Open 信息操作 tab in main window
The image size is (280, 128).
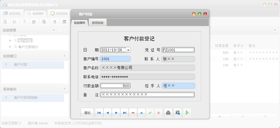pyautogui.click(x=35, y=13)
